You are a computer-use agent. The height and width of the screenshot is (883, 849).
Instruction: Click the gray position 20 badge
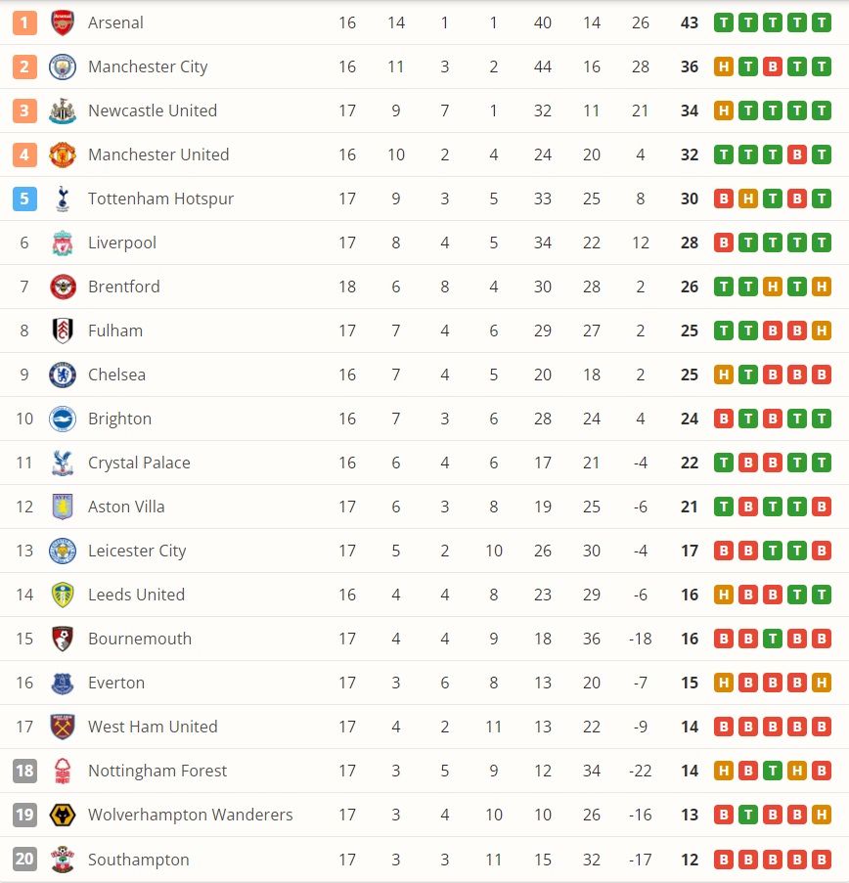click(24, 860)
